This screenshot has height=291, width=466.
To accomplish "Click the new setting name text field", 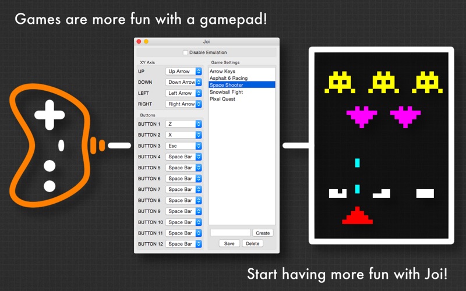I will click(x=231, y=233).
